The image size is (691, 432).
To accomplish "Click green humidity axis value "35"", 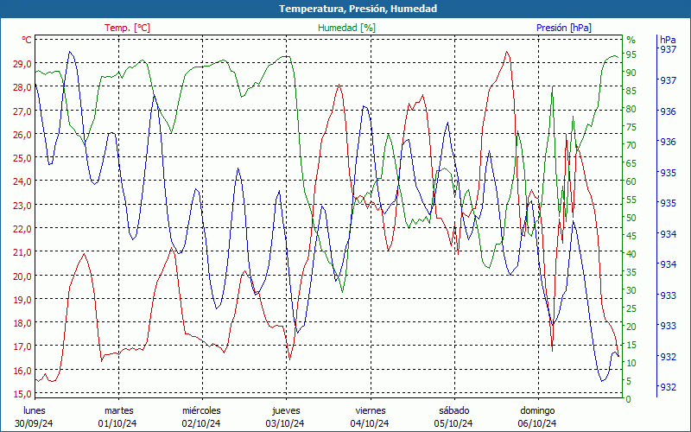I will pos(631,272).
